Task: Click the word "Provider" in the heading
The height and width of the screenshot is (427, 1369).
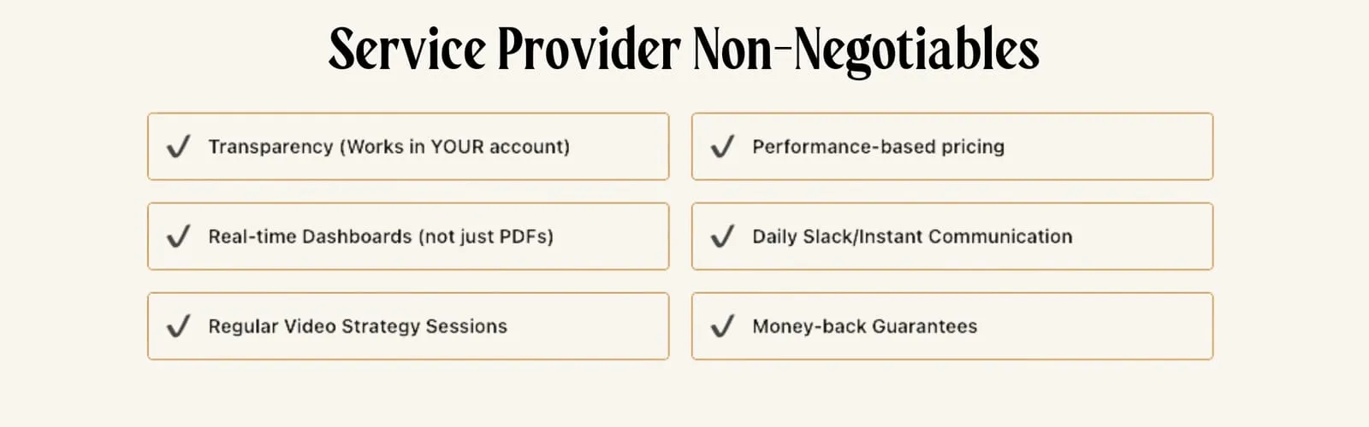Action: 589,49
